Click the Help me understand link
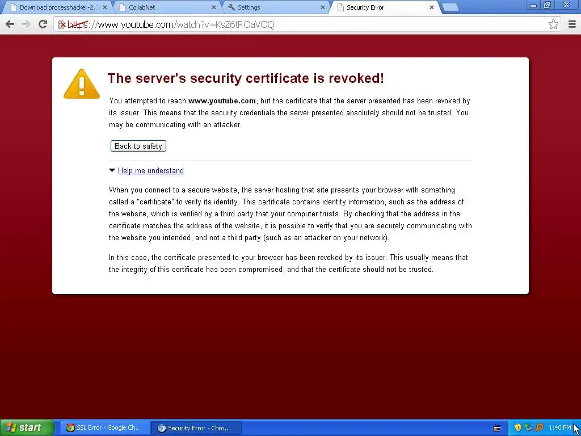Image resolution: width=581 pixels, height=436 pixels. pos(151,170)
